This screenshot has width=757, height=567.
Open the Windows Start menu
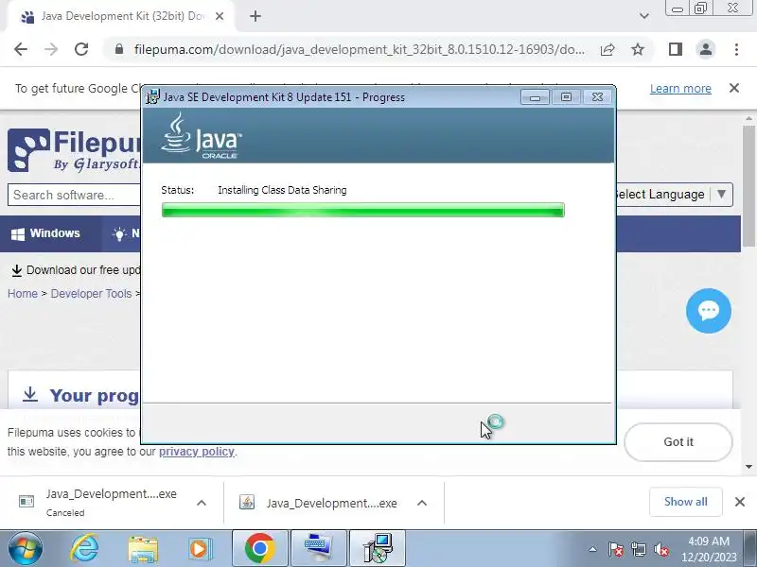(x=26, y=549)
